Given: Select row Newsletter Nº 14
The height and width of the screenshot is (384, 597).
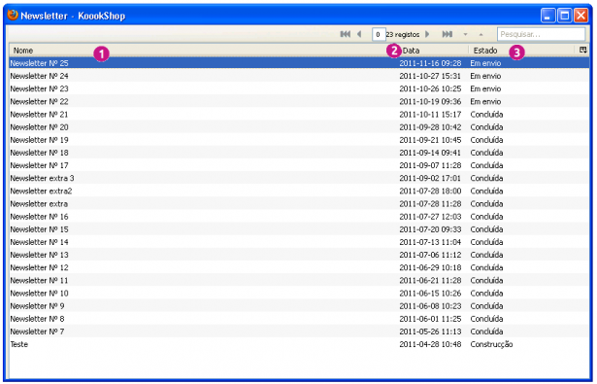Looking at the screenshot, I should [299, 242].
